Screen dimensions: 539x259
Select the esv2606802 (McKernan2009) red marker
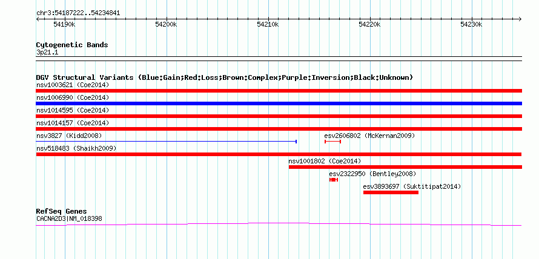click(332, 142)
